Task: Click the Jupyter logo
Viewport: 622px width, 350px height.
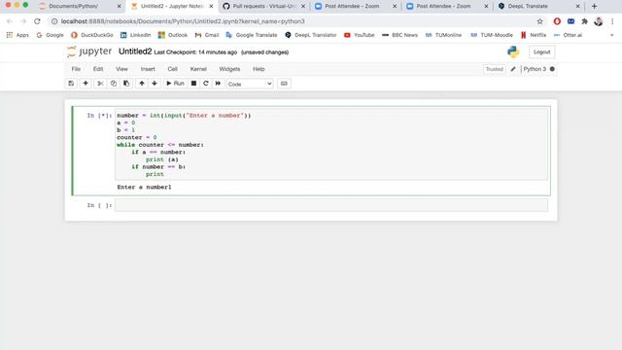Action: (89, 52)
